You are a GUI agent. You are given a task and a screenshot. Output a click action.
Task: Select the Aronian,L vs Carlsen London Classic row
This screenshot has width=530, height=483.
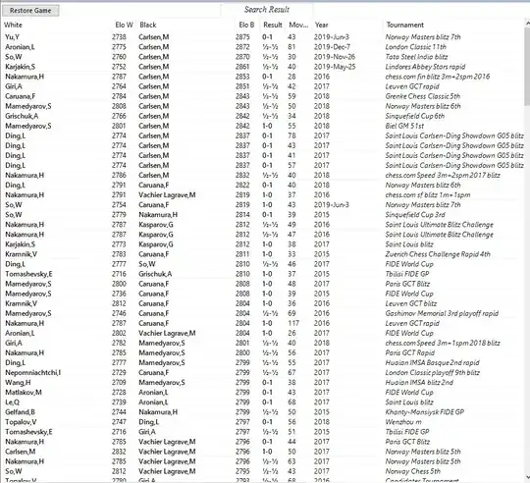point(262,47)
